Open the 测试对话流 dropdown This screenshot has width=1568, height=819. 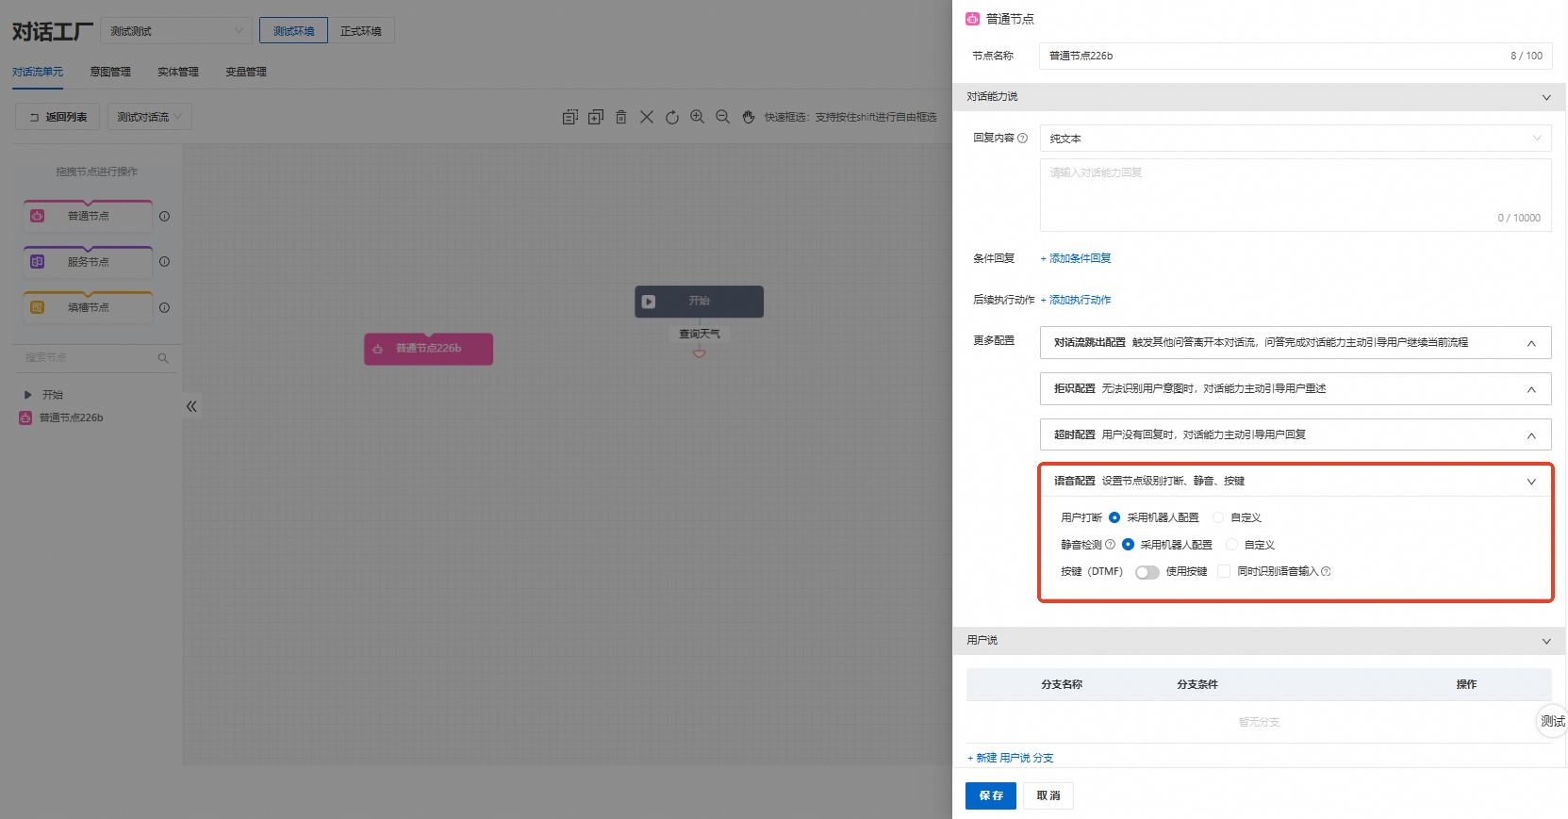(150, 117)
